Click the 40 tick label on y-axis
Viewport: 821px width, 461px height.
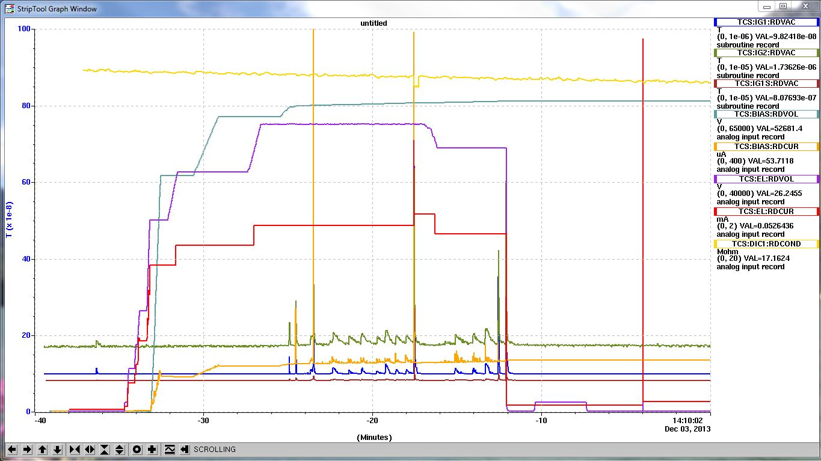click(27, 259)
